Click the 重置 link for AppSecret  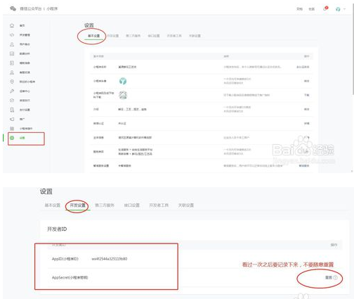[329, 278]
